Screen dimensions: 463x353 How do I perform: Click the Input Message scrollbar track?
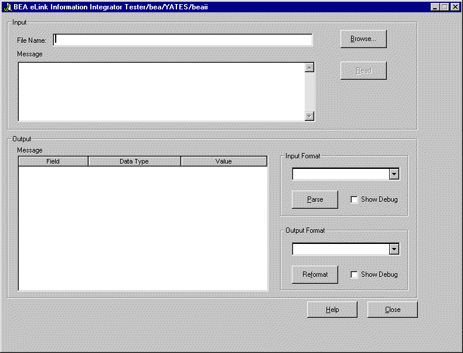pos(309,91)
